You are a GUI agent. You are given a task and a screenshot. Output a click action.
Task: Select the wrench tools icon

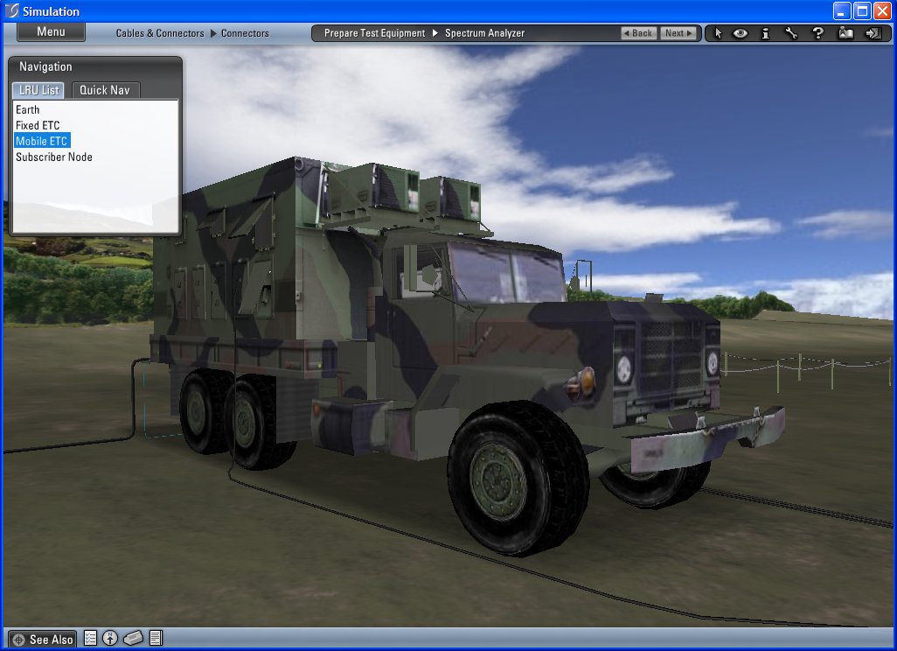(x=791, y=33)
